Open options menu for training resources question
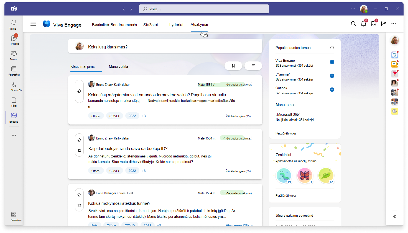The width and height of the screenshot is (408, 233). pyautogui.click(x=251, y=193)
